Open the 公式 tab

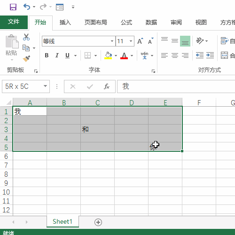pyautogui.click(x=126, y=23)
